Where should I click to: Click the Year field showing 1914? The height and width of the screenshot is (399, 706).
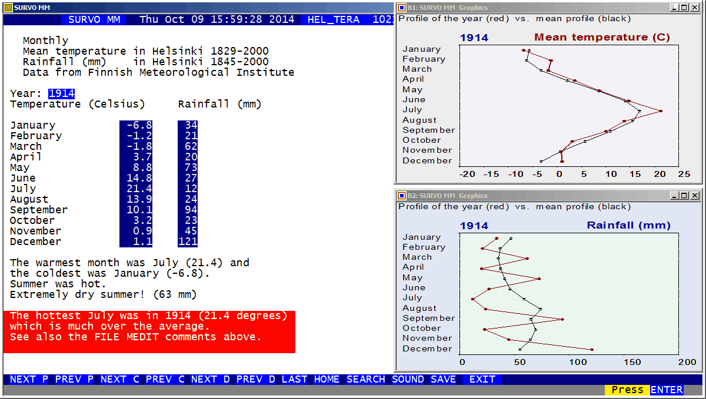[x=61, y=93]
